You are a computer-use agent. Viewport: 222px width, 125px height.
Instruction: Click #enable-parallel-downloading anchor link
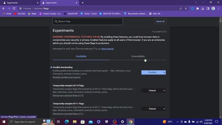tap(67, 77)
